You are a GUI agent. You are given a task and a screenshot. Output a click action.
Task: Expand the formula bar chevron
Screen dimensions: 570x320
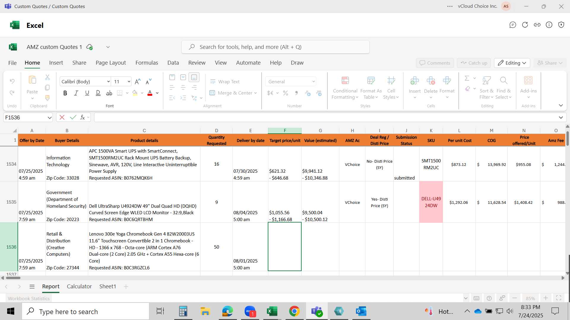(561, 118)
